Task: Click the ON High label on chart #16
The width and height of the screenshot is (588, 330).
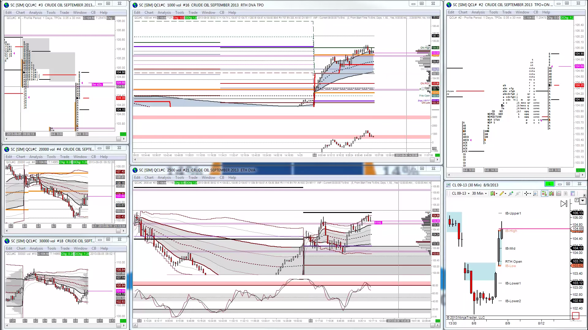Action: 425,48
